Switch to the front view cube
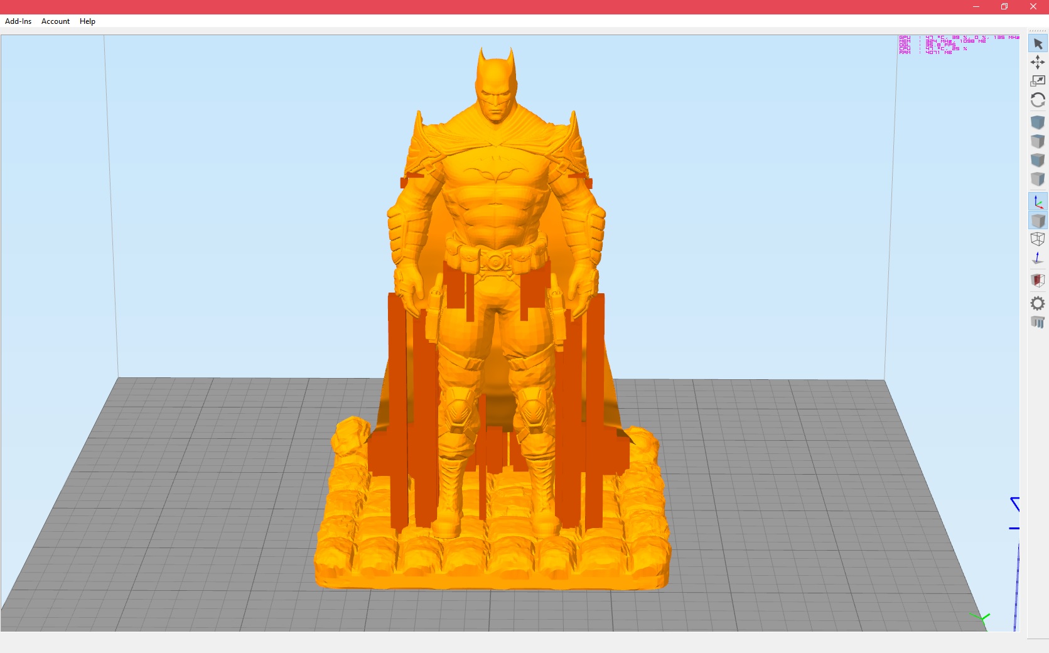Viewport: 1049px width, 653px height. pyautogui.click(x=1038, y=160)
